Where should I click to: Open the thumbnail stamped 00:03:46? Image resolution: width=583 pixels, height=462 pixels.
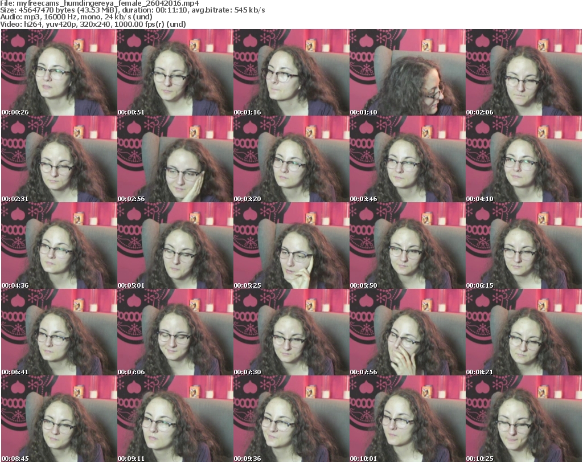coord(407,159)
